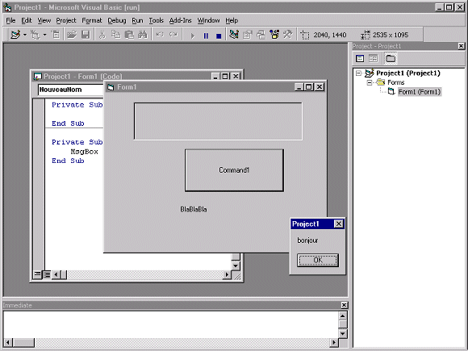
Task: Switch code window to Procedure View
Action: pos(38,274)
